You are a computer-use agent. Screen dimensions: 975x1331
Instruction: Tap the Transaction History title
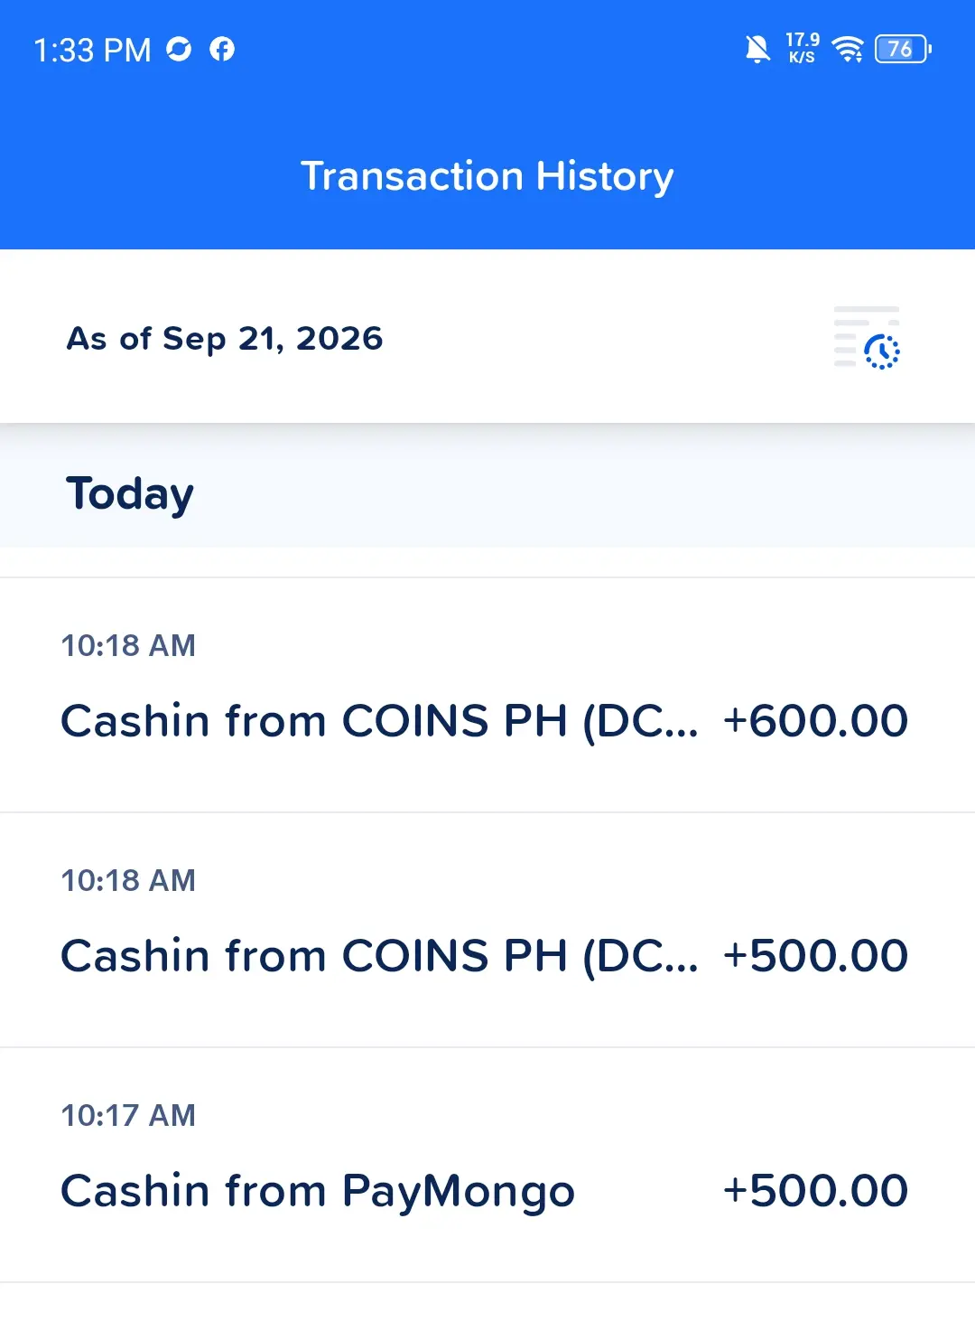coord(487,176)
